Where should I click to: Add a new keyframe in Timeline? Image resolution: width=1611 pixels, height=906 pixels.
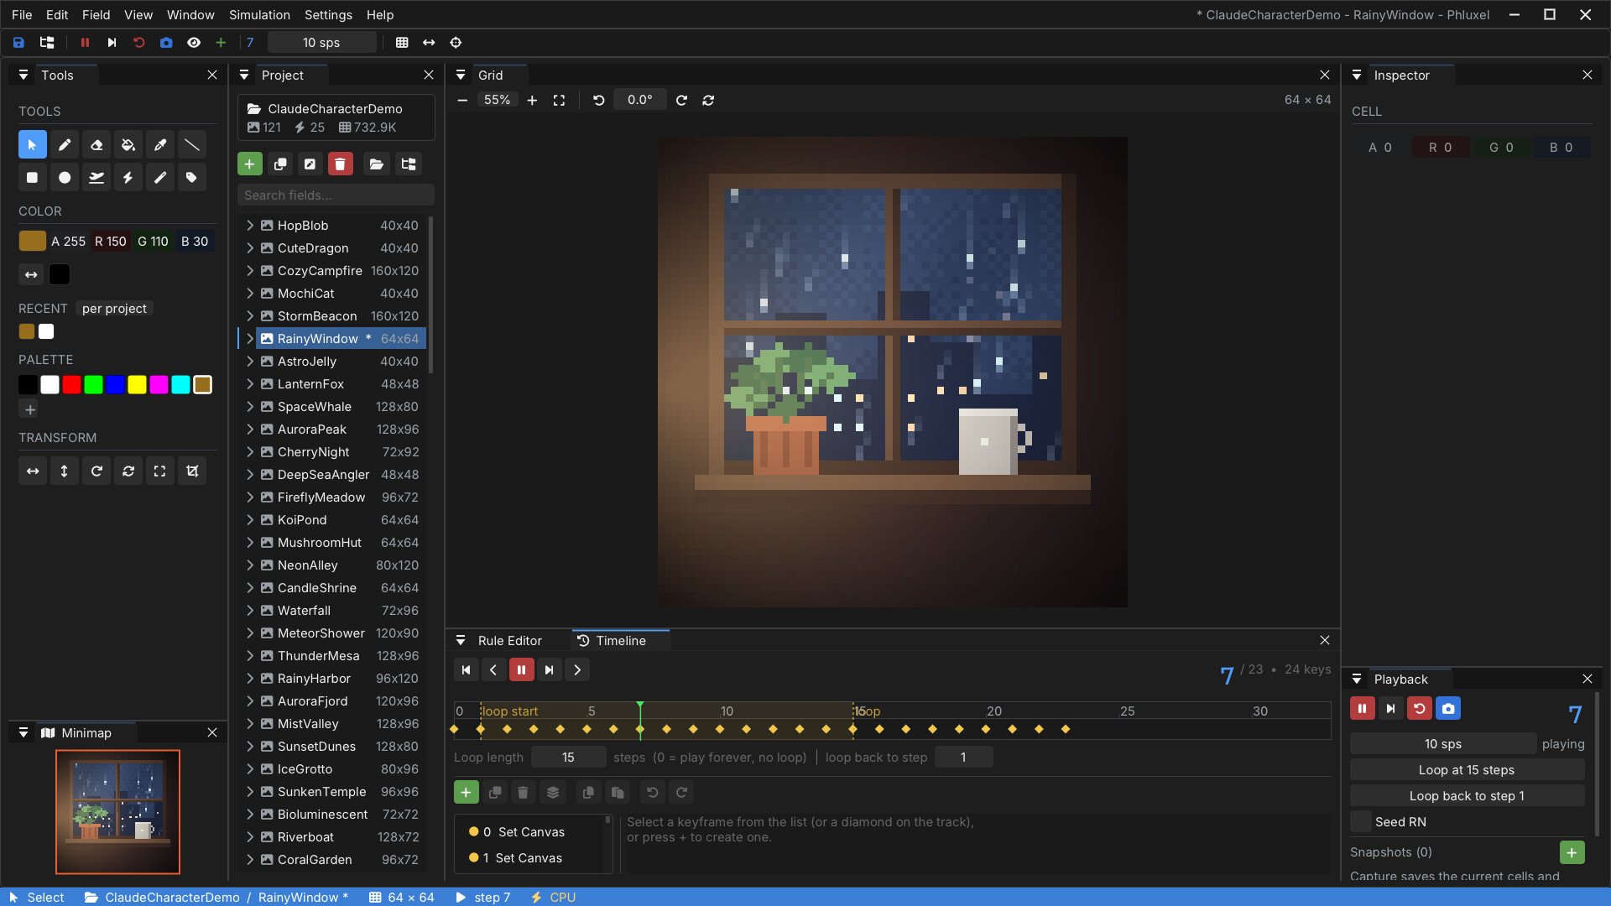tap(466, 793)
